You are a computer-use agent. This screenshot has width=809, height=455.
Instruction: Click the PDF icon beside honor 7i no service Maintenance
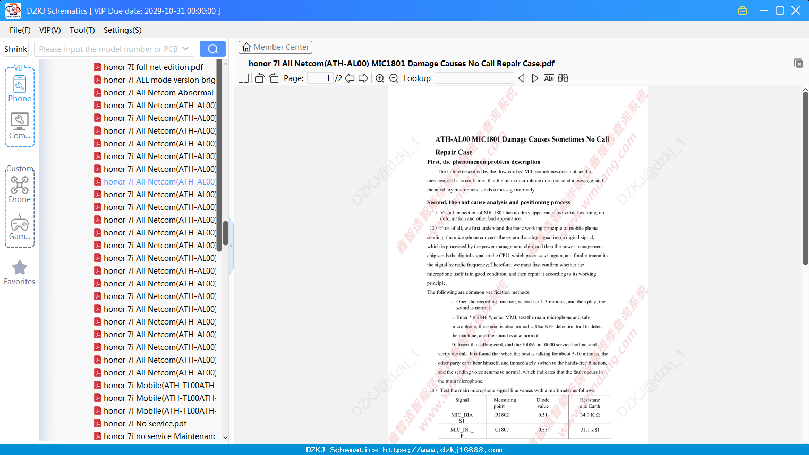pos(98,436)
